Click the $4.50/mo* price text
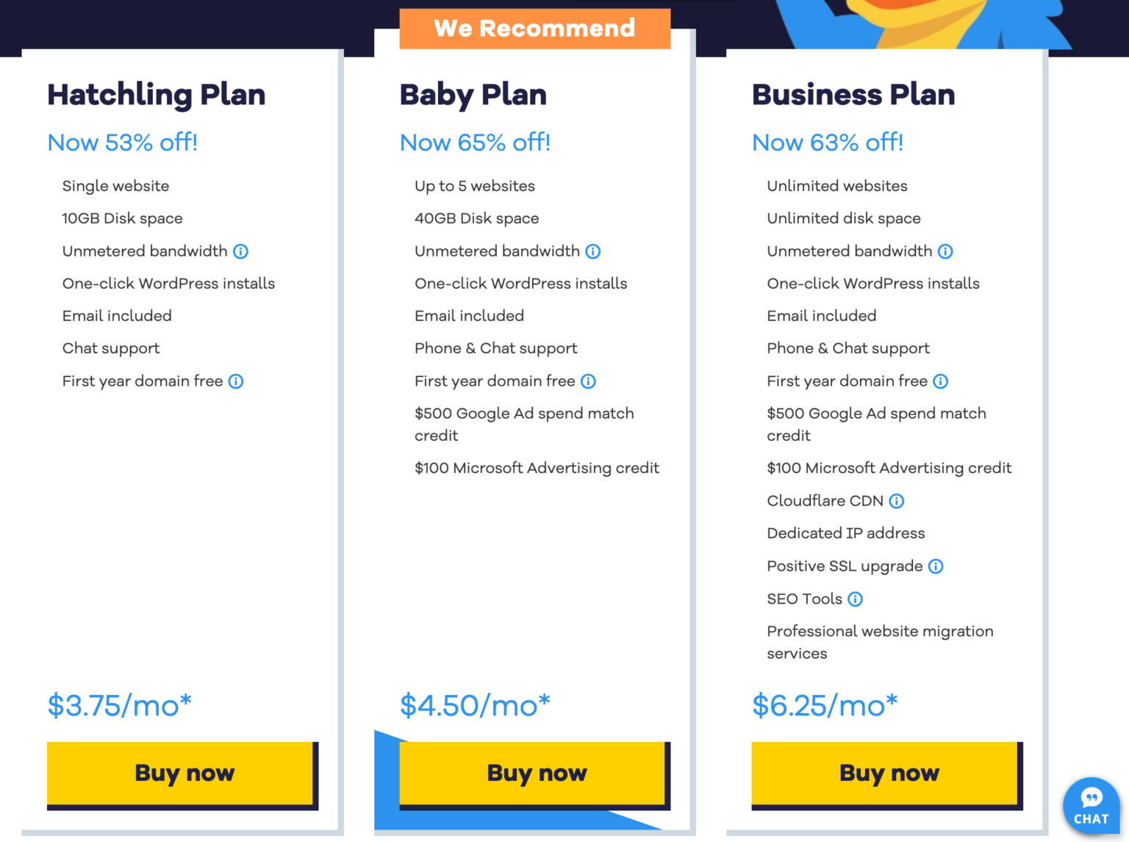The image size is (1129, 842). (475, 705)
